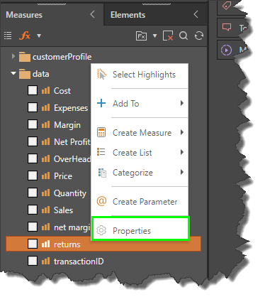
Task: Click the search magnifier icon
Action: (184, 36)
